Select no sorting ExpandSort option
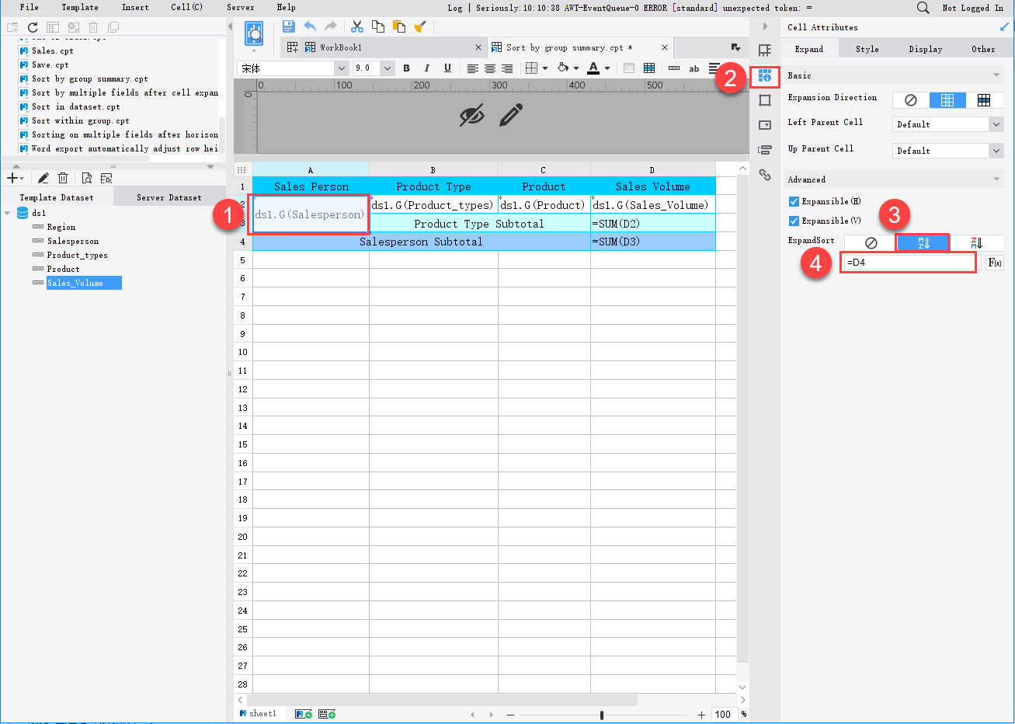 [x=871, y=243]
